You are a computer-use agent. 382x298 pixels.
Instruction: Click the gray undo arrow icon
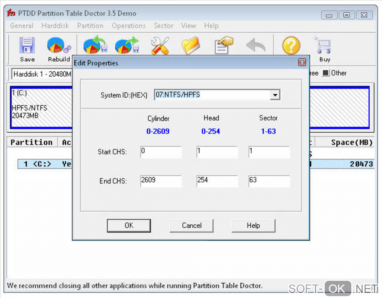(255, 46)
